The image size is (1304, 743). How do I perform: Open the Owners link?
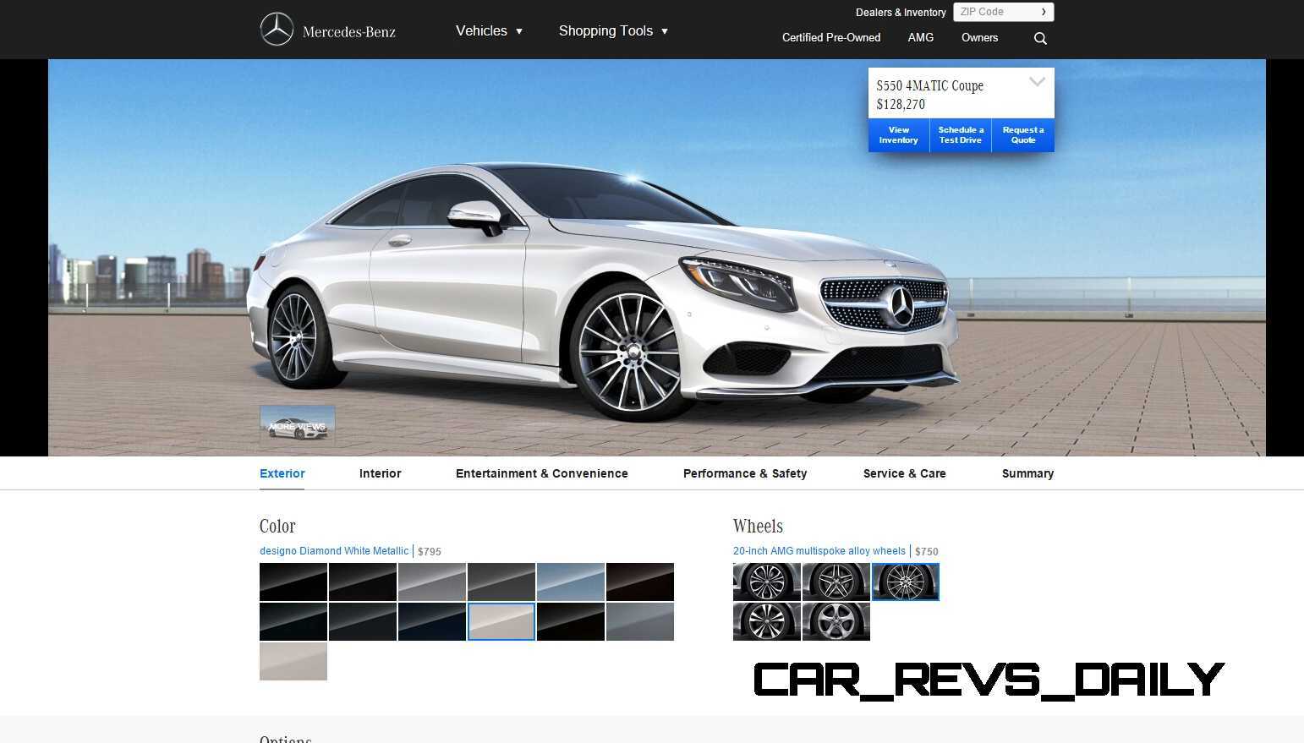pos(979,37)
